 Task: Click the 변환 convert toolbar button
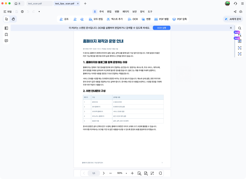146,19
